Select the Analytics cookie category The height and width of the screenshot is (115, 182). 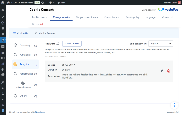[x=25, y=64]
